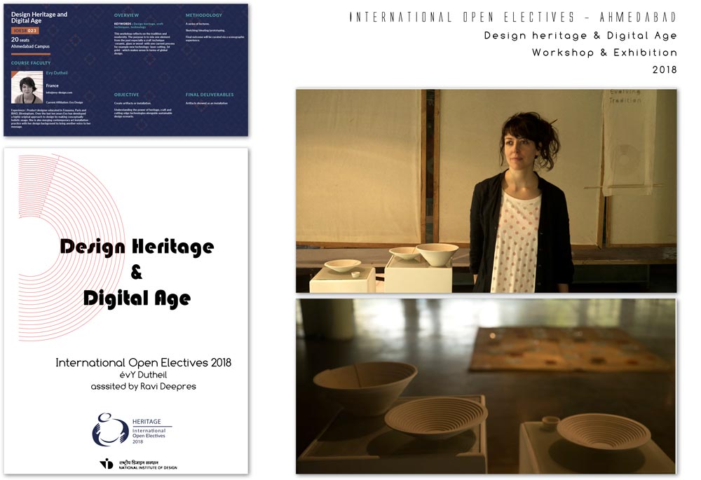Select the Methodology section heading
Image resolution: width=701 pixels, height=480 pixels.
tap(204, 15)
